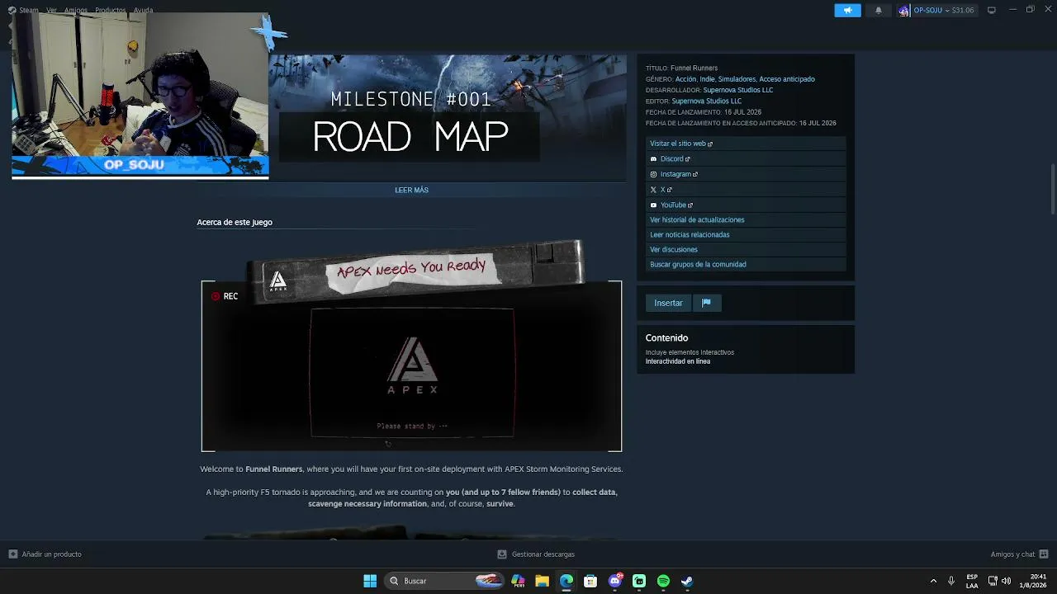The width and height of the screenshot is (1057, 594).
Task: Open Discord from taskbar
Action: pyautogui.click(x=615, y=581)
